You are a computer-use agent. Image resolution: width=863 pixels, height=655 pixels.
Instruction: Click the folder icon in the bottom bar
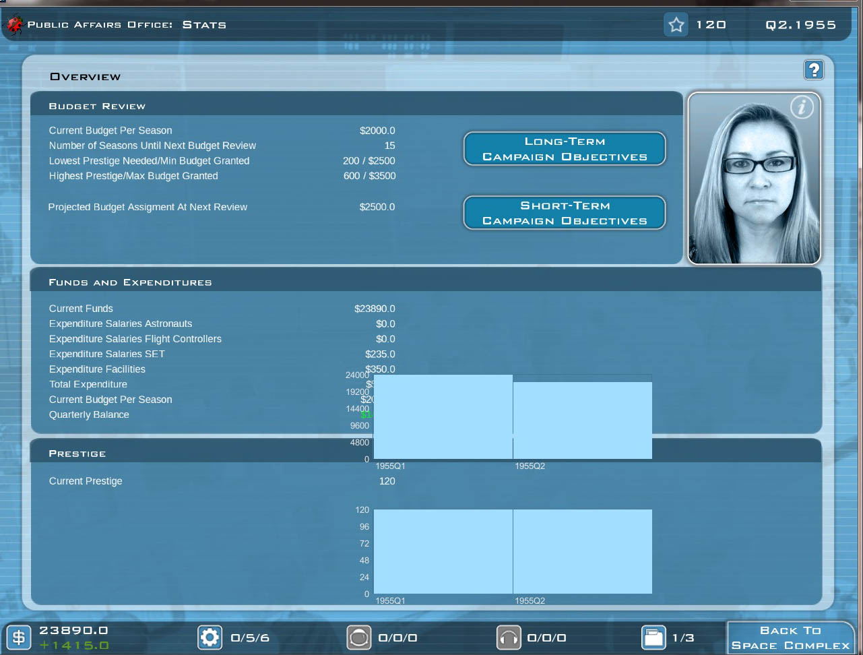[x=653, y=637]
